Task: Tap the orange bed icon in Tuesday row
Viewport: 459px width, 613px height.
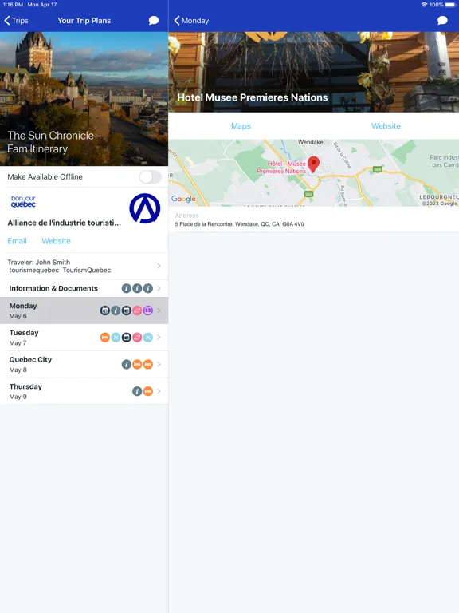Action: pos(105,338)
